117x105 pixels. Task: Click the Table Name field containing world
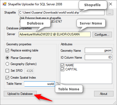pos(39,84)
